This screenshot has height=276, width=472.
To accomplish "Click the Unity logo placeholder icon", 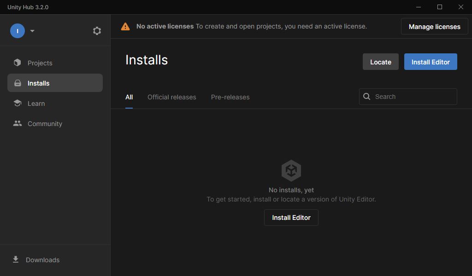I will click(291, 171).
